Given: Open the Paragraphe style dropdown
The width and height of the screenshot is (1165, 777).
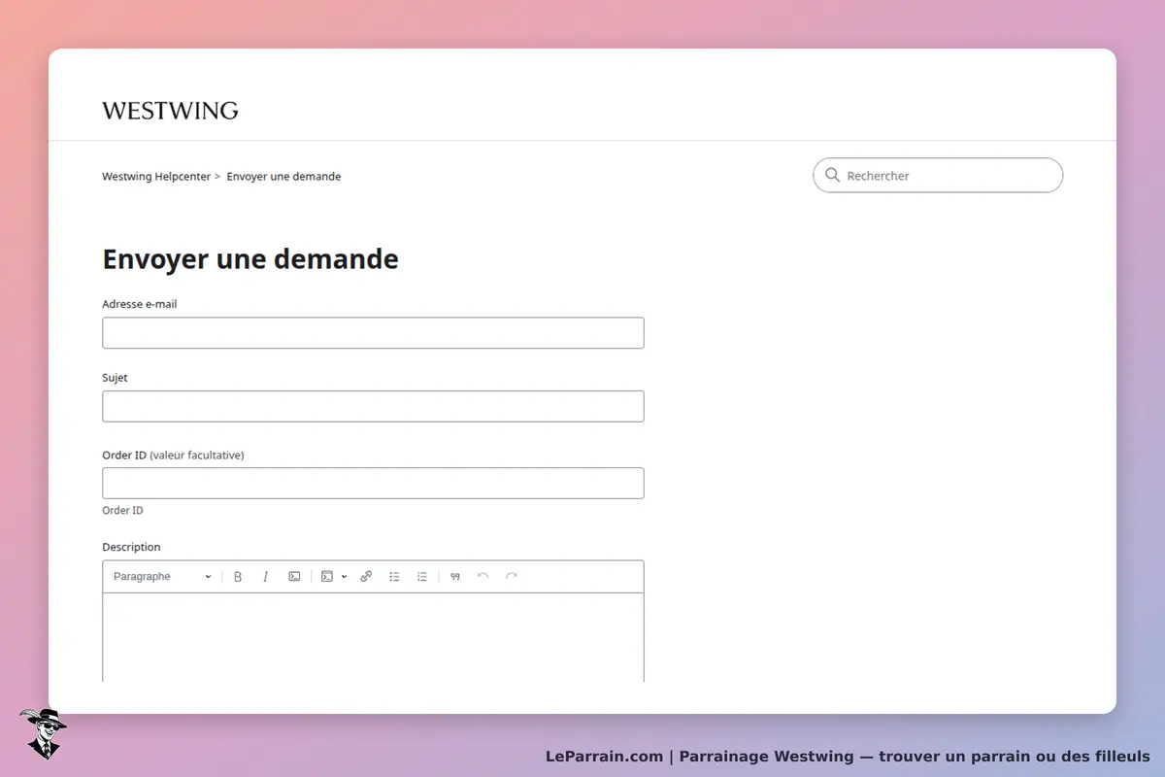Looking at the screenshot, I should tap(162, 577).
